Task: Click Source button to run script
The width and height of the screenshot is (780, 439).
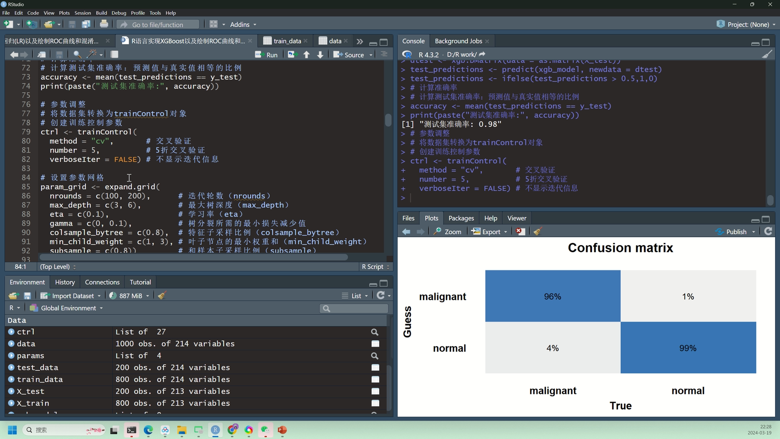Action: [349, 54]
